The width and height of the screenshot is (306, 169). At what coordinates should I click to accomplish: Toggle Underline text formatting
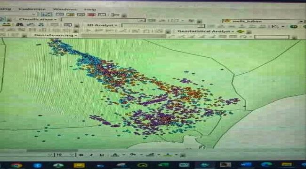pos(102,155)
